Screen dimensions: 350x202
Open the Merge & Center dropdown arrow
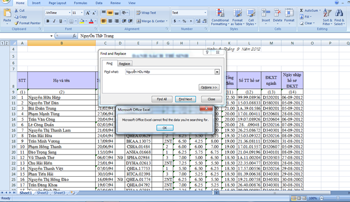pyautogui.click(x=167, y=21)
